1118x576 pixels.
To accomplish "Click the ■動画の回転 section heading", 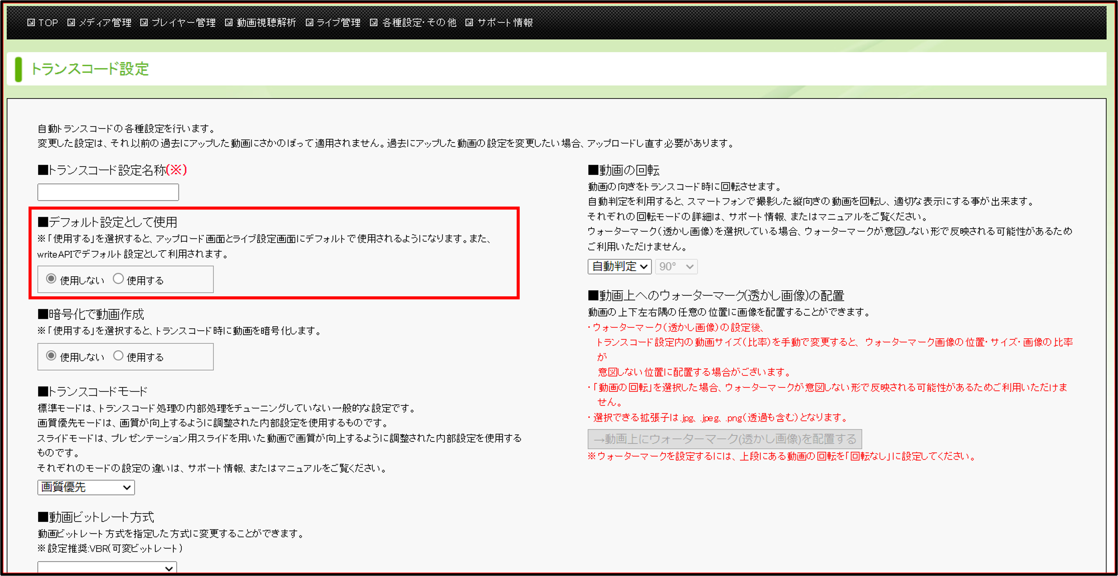I will pyautogui.click(x=624, y=170).
